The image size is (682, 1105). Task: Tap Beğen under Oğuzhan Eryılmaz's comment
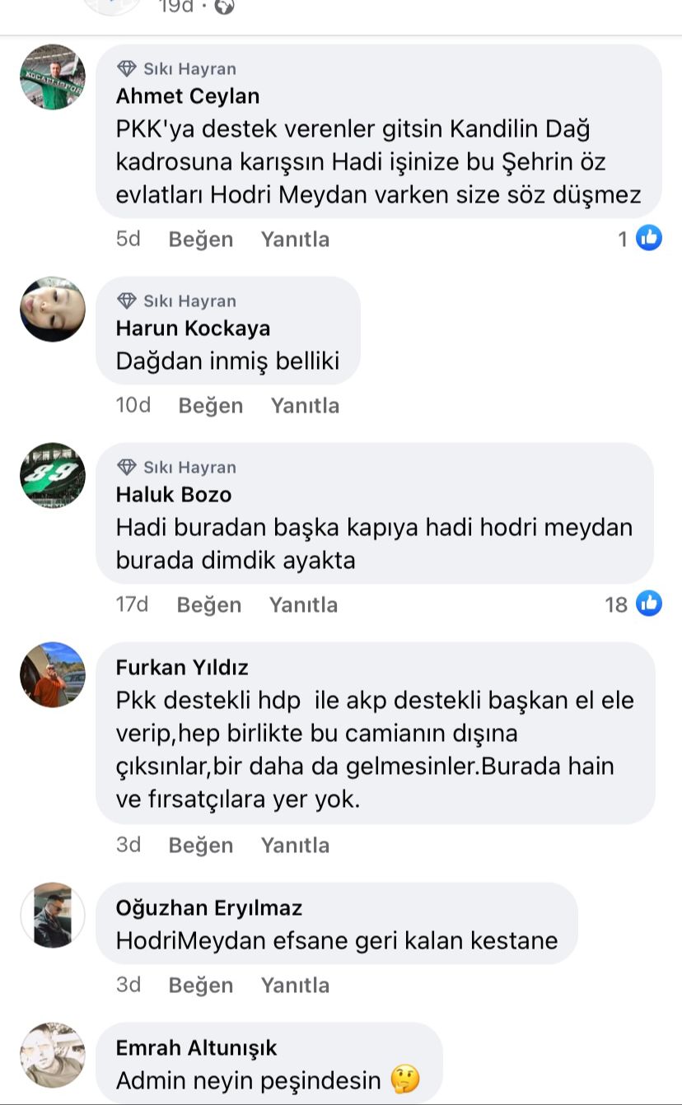[x=201, y=985]
